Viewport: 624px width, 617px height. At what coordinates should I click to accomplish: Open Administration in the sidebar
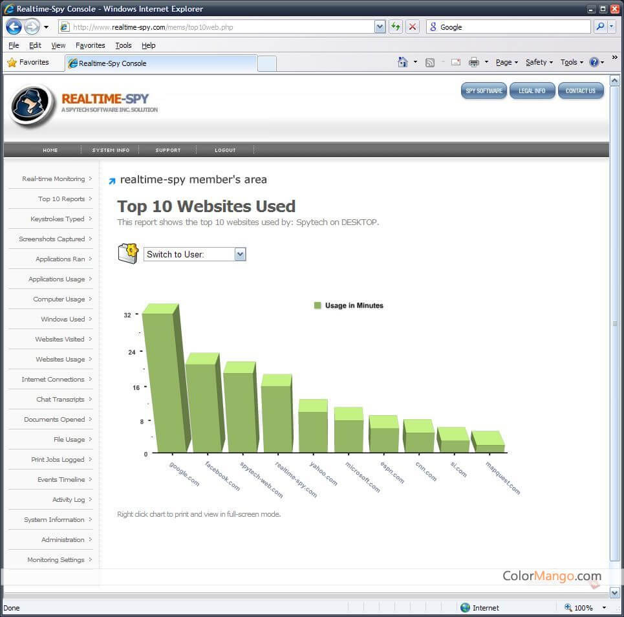click(x=63, y=539)
